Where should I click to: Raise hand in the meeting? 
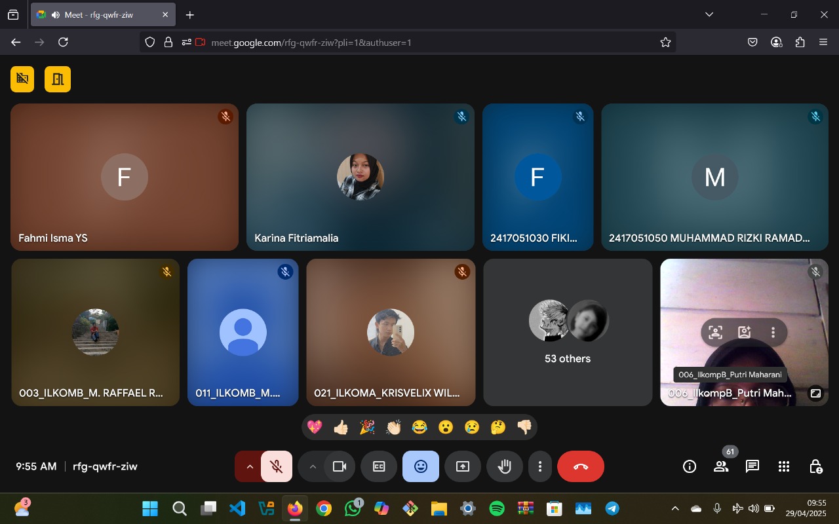coord(504,466)
